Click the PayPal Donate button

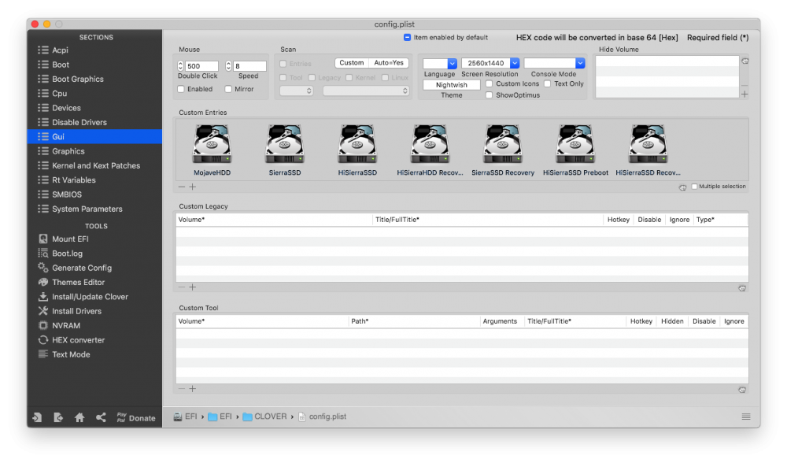[x=136, y=418]
